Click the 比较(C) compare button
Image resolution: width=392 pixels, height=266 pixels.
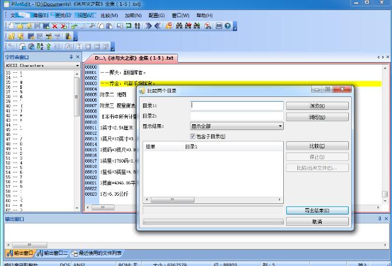318,146
